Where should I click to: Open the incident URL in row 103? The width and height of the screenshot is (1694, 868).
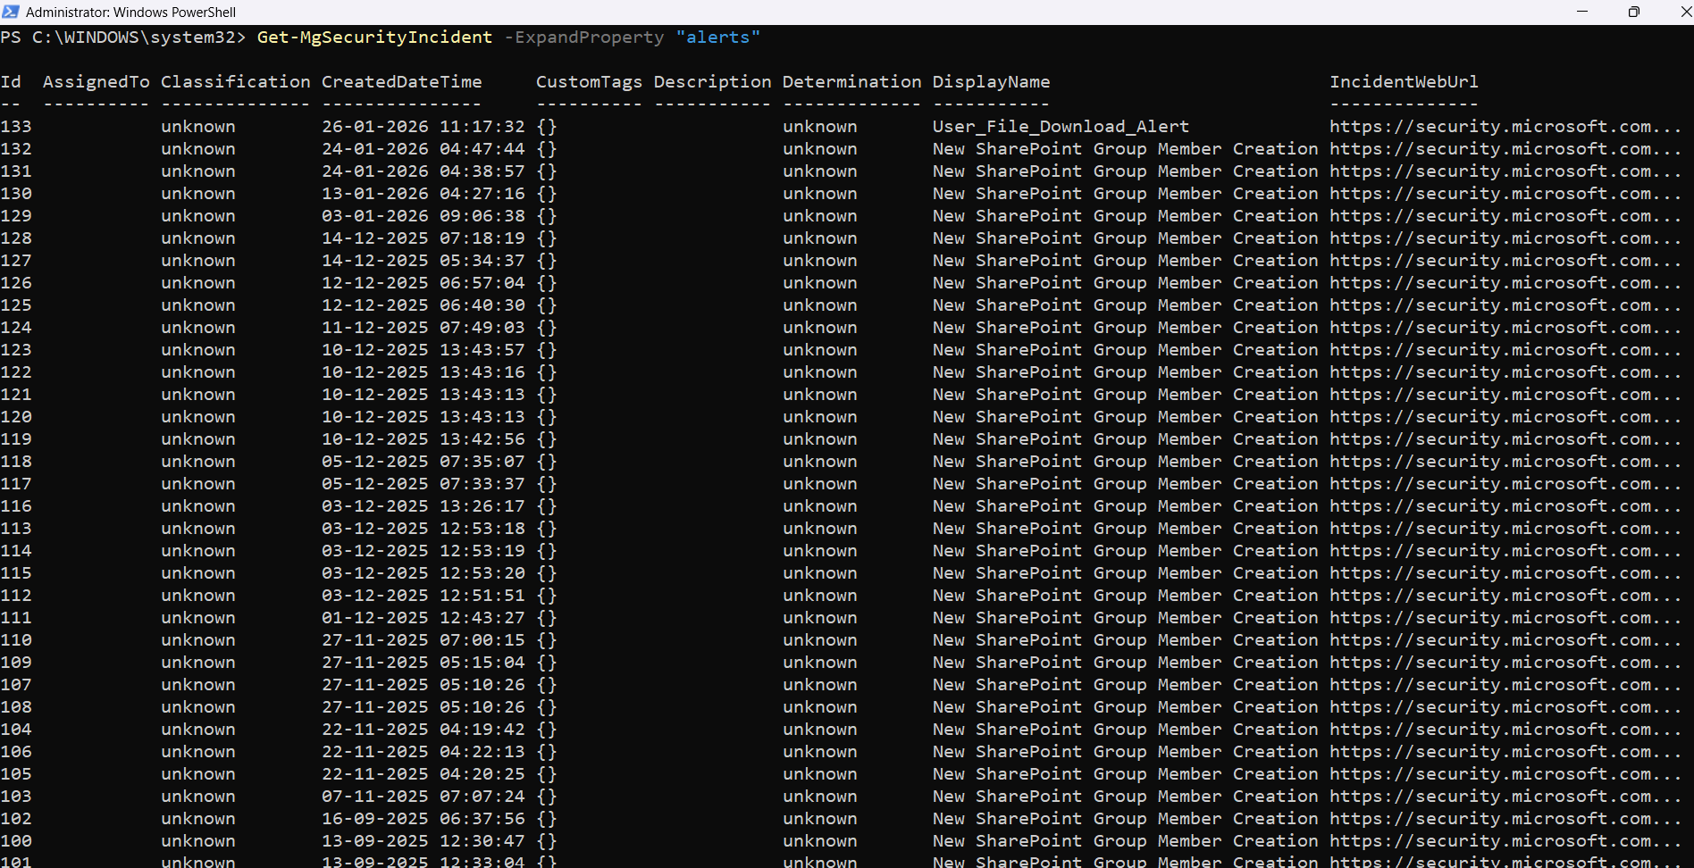(x=1505, y=797)
